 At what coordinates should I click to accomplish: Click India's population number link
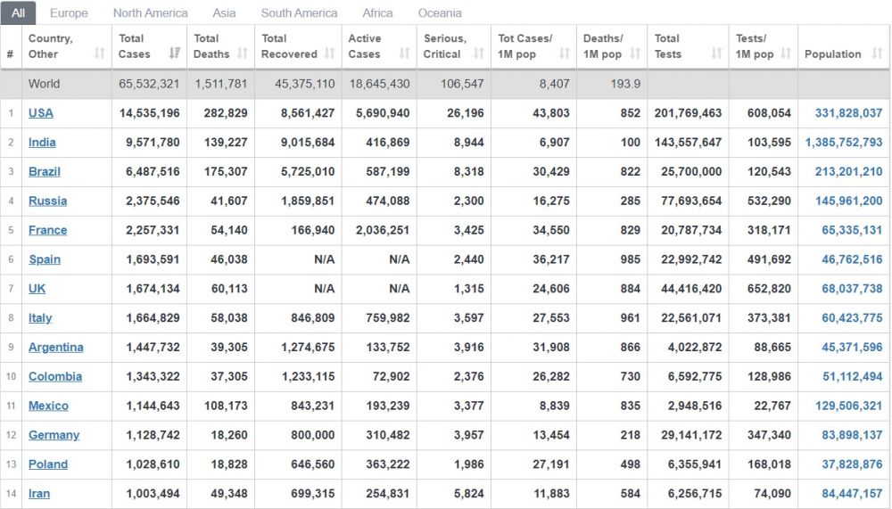843,143
